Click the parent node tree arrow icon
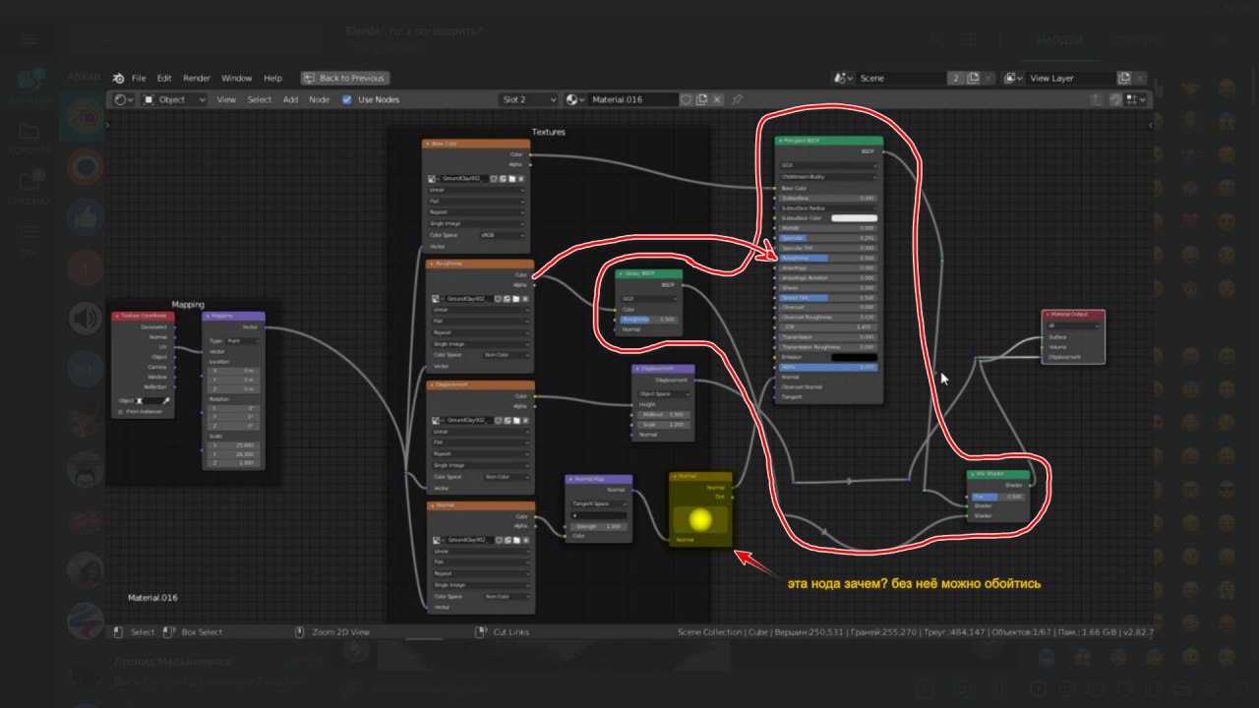Screen dimensions: 1259x708 [1097, 99]
